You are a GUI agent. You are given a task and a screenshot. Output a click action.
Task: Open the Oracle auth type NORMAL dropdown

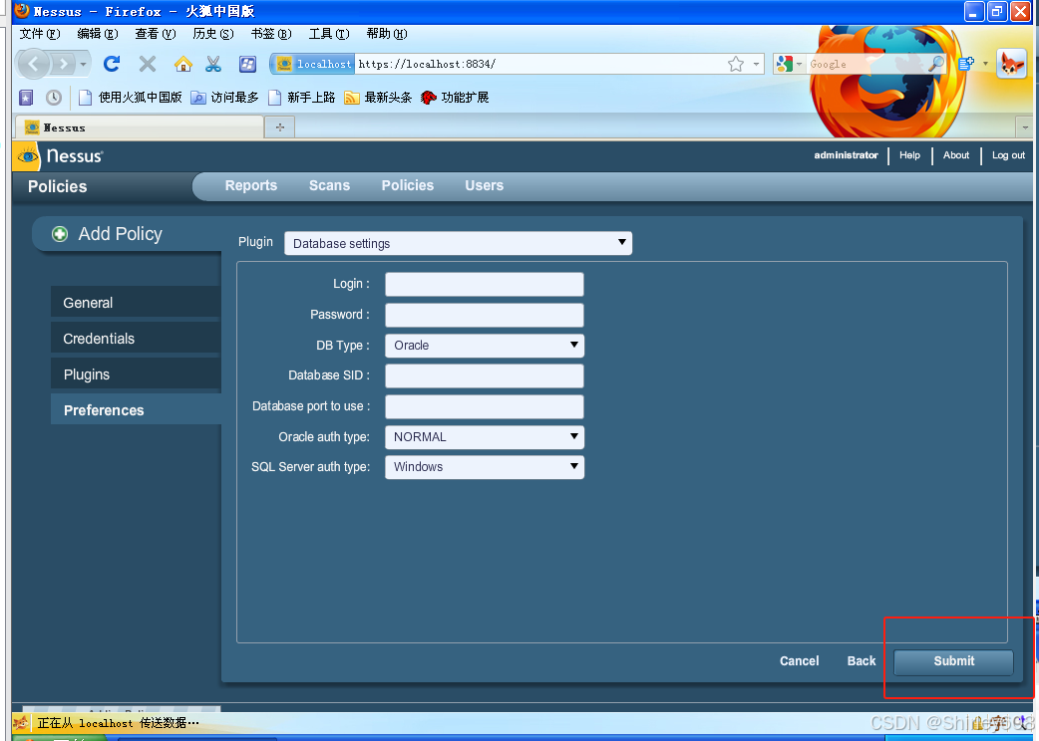485,436
